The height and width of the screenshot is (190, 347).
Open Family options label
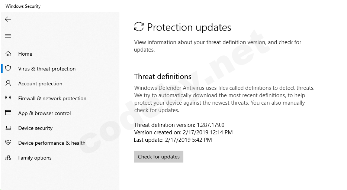pyautogui.click(x=35, y=158)
